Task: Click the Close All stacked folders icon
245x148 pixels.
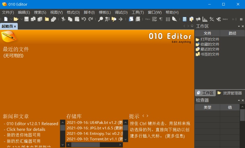Action: [x=53, y=19]
